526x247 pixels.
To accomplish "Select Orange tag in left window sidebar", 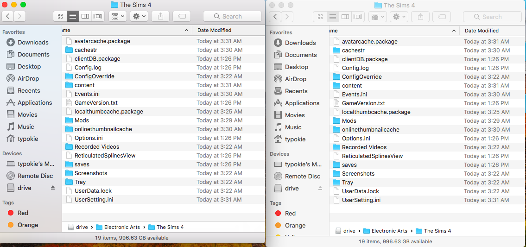I will [x=22, y=225].
